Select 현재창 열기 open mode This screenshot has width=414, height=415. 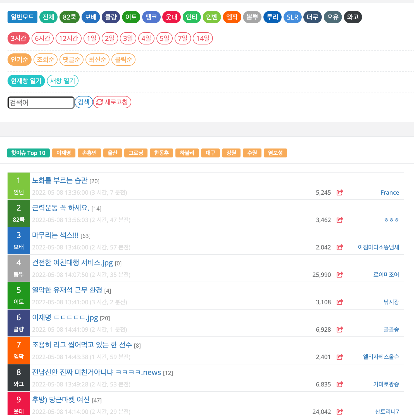26,81
